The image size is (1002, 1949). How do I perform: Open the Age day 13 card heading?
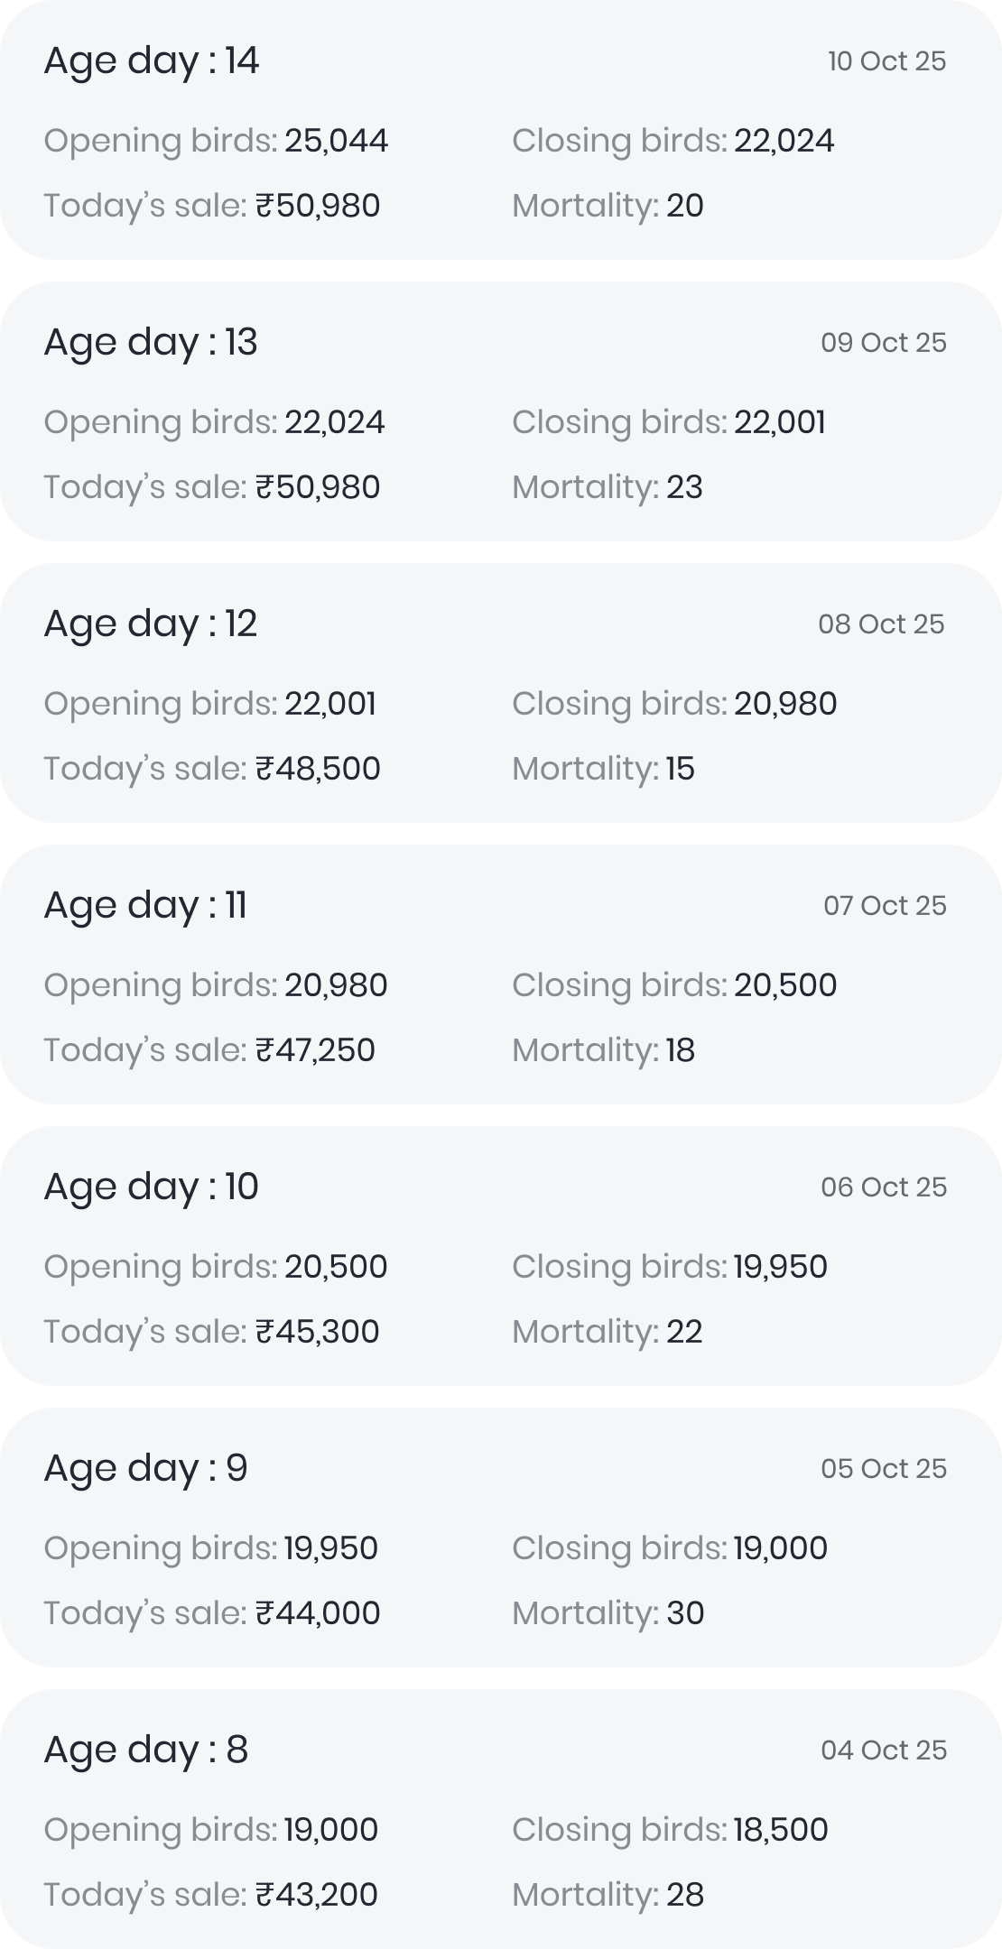(x=151, y=343)
